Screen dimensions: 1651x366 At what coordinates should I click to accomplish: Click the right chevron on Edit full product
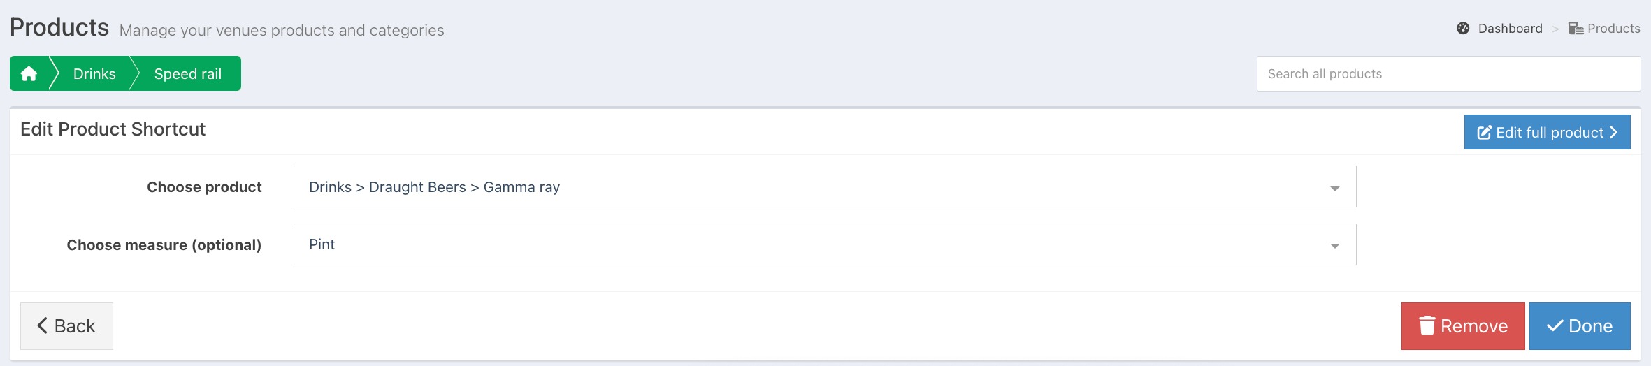click(1613, 132)
